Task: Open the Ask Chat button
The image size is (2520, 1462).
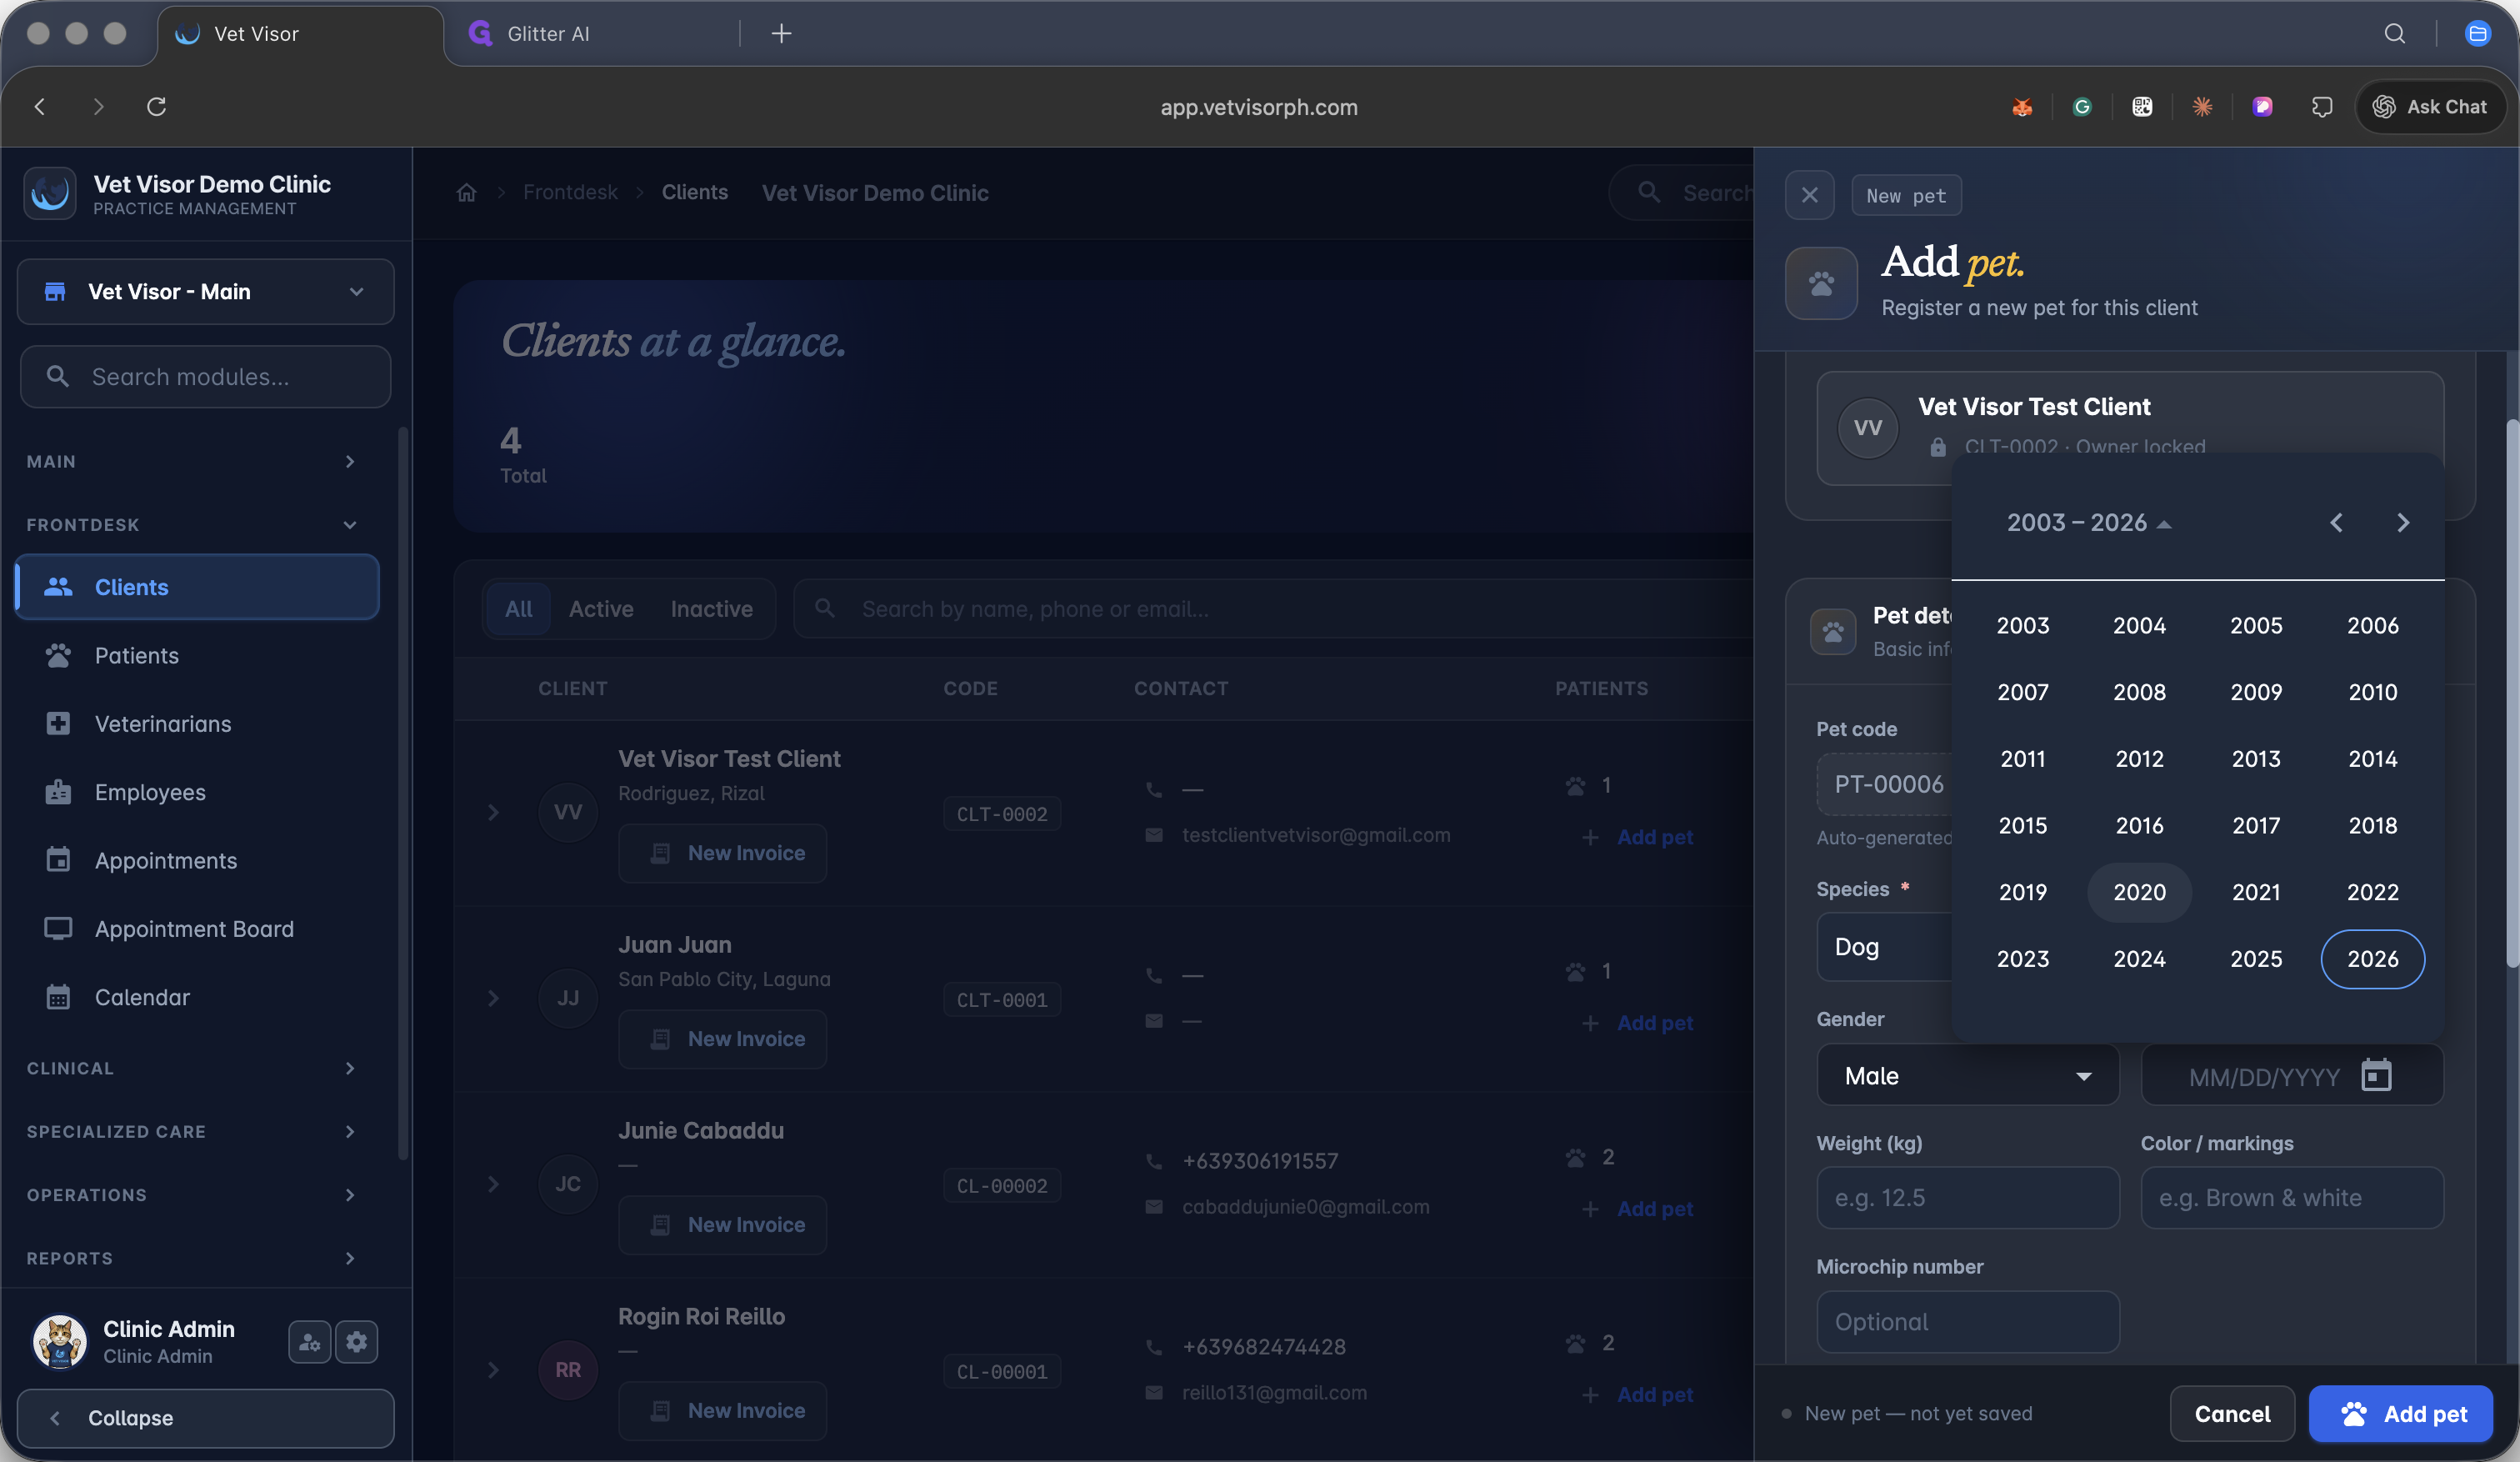Action: point(2430,107)
